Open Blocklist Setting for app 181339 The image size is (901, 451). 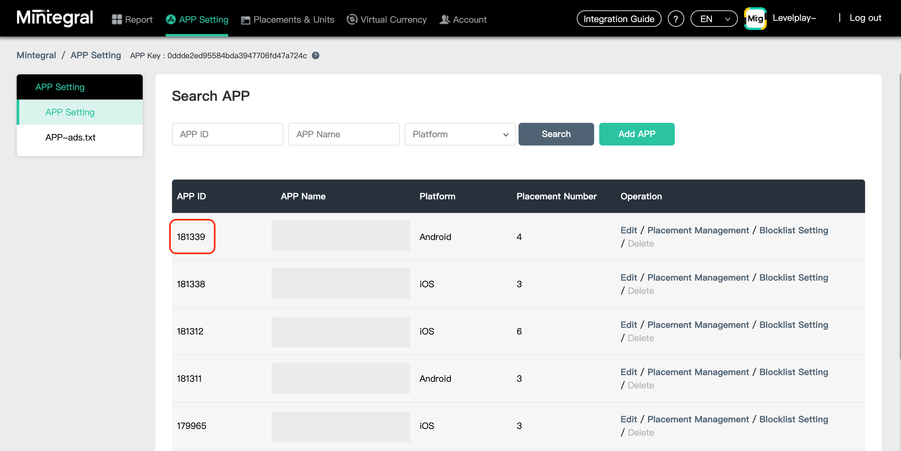[794, 231]
